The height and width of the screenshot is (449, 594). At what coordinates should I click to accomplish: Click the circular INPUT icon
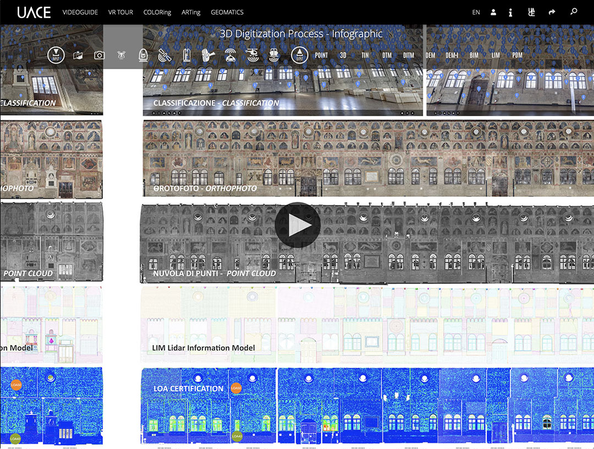56,56
